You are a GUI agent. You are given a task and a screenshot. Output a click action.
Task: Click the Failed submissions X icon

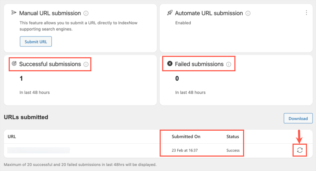(x=170, y=64)
